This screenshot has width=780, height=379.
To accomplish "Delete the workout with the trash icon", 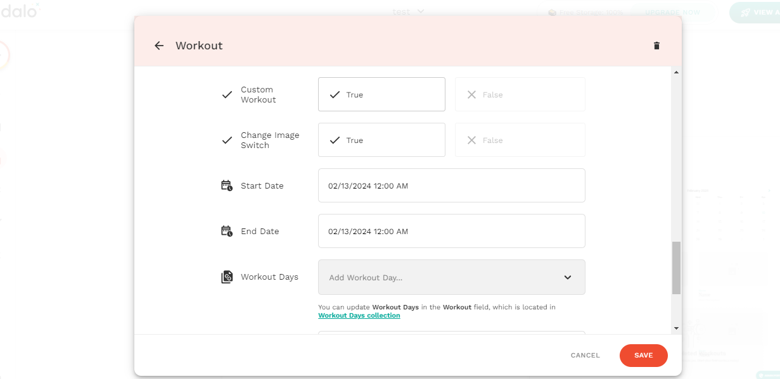I will [x=656, y=46].
